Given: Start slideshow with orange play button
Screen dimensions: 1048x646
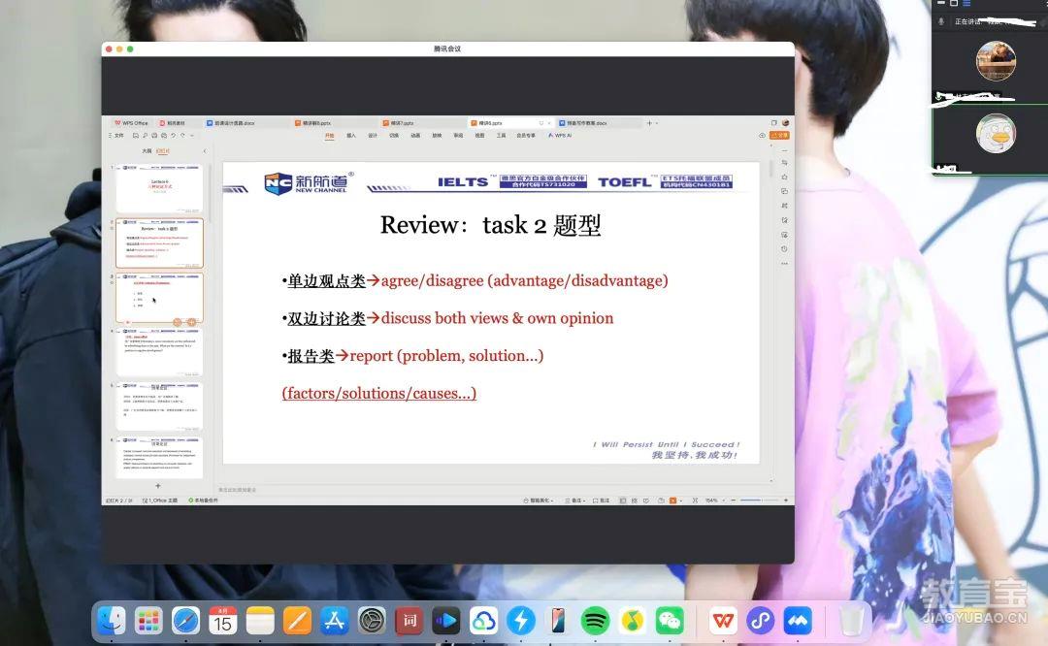Looking at the screenshot, I should (x=672, y=501).
